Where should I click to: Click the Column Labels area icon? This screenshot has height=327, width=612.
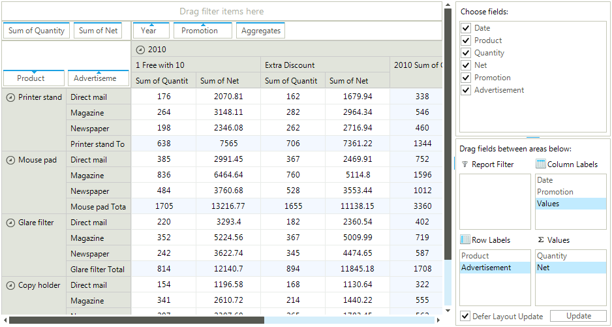click(540, 164)
